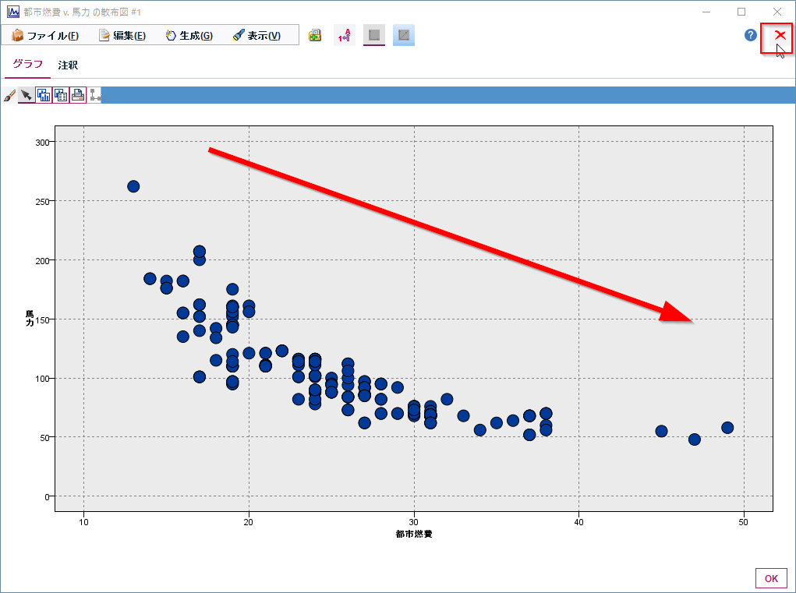Viewport: 796px width, 593px height.
Task: Click the pink 1-to-A labels toolbar icon
Action: click(345, 36)
